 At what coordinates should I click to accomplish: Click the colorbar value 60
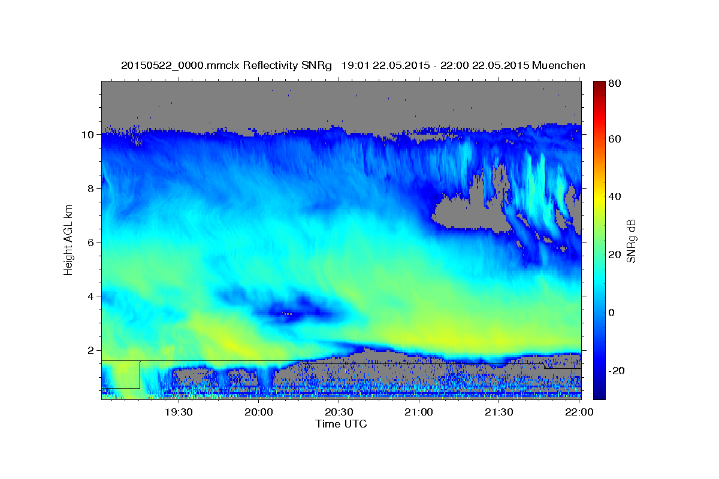[x=615, y=139]
